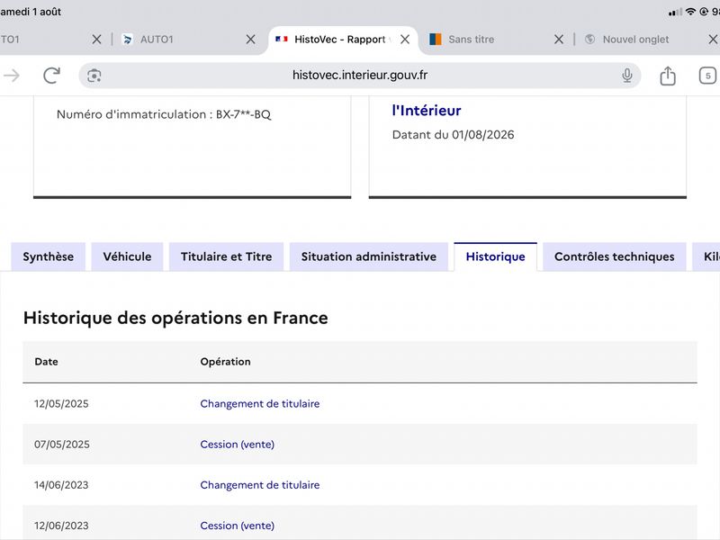Close the Sans titre tab

click(558, 40)
